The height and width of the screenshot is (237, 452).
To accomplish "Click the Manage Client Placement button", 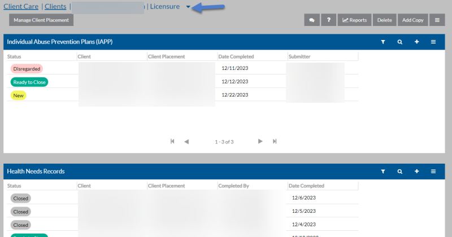I will tap(41, 20).
